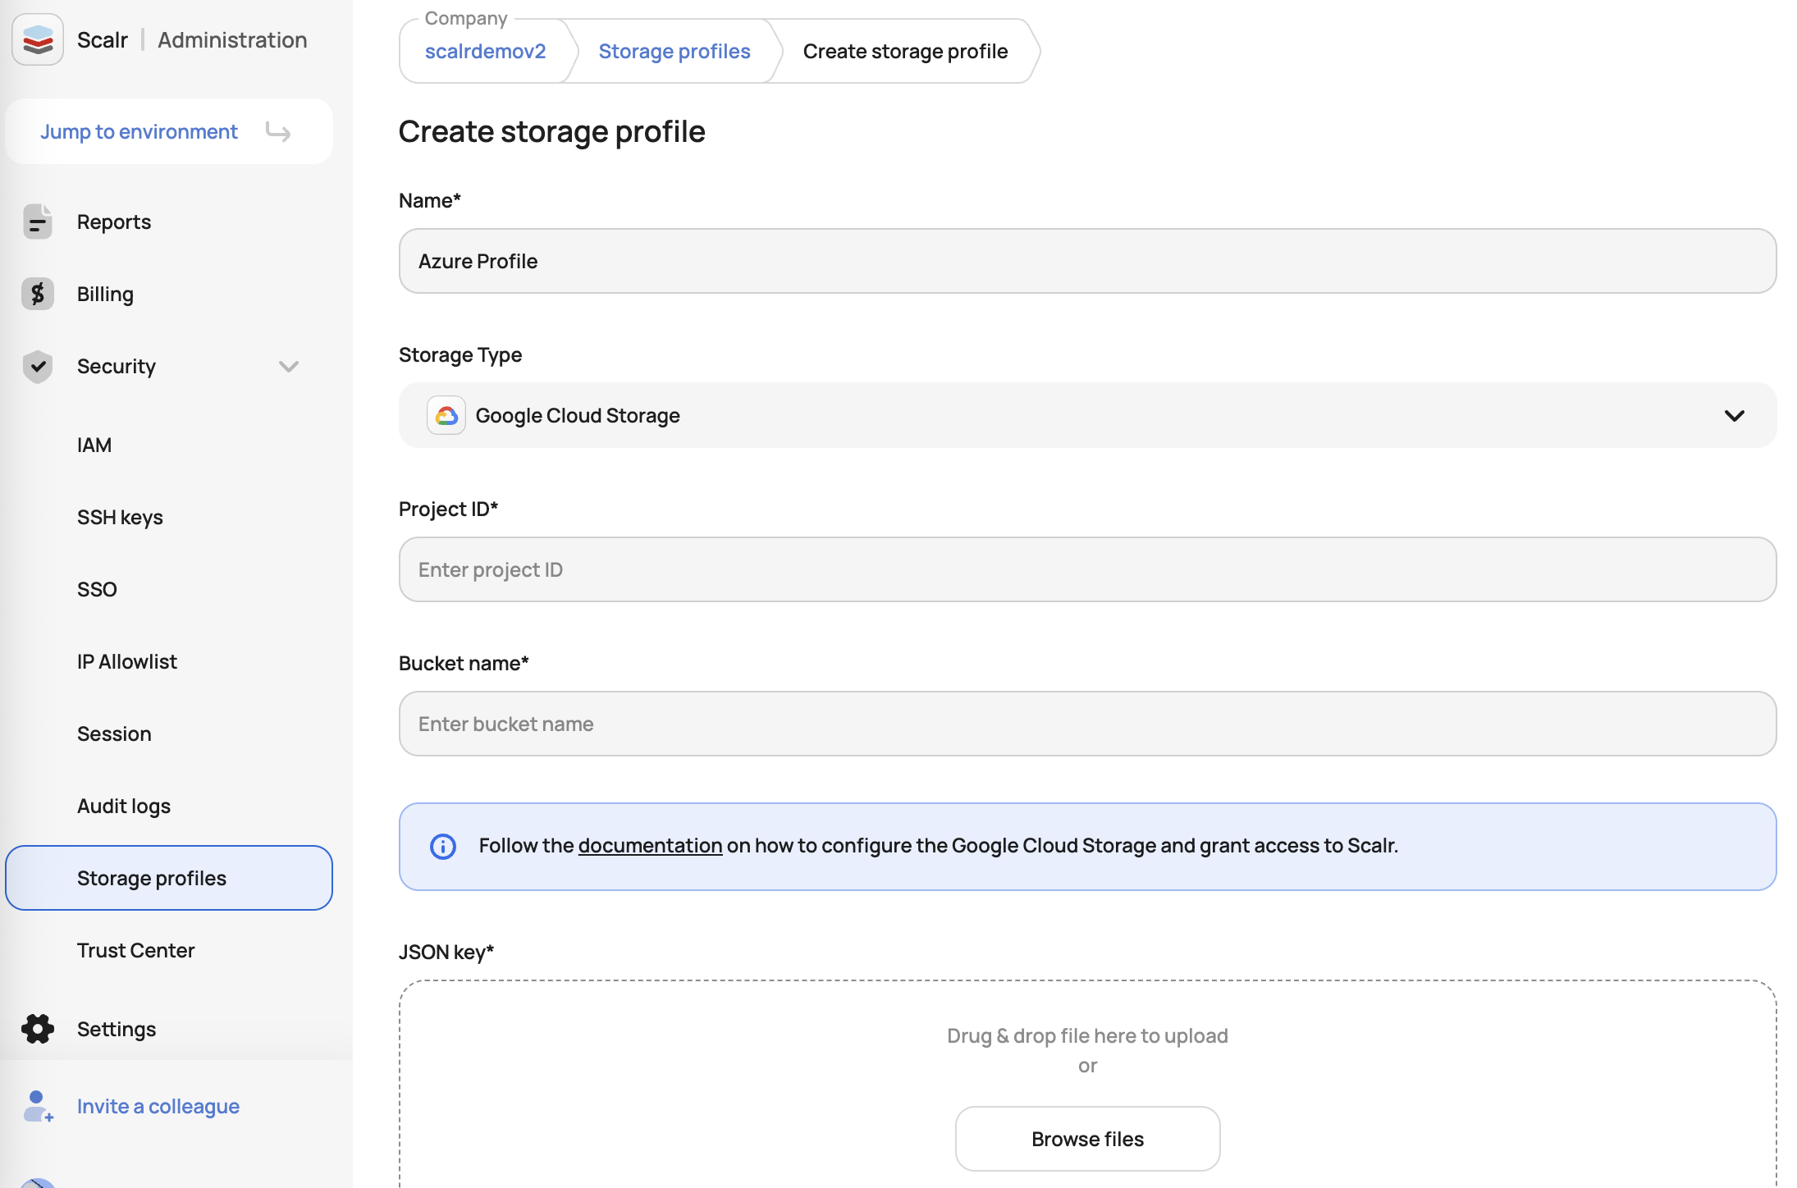Go to the Trust Center page
Image resolution: width=1797 pixels, height=1188 pixels.
[135, 950]
